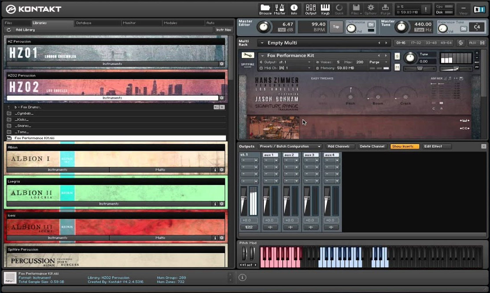
Task: Open the HZ02 library gear settings
Action: click(221, 98)
